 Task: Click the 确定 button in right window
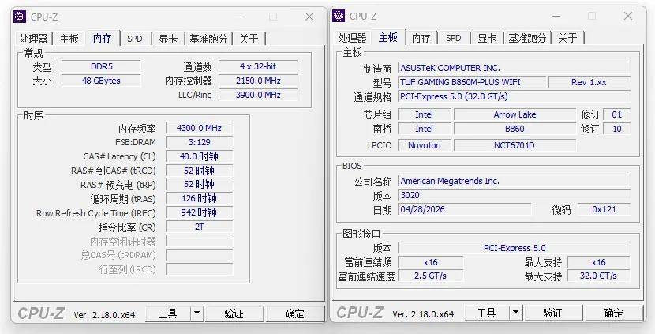(613, 313)
